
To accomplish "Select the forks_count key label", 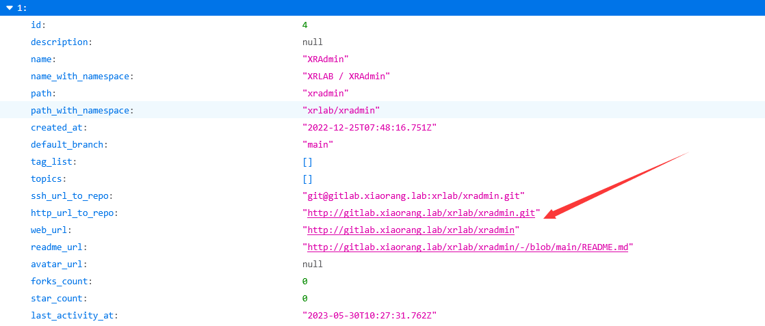I will click(62, 282).
